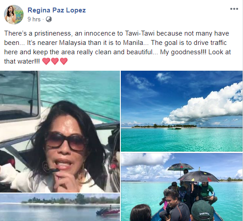Click the middle pink heart emoji
Image resolution: width=243 pixels, height=221 pixels.
pyautogui.click(x=55, y=61)
